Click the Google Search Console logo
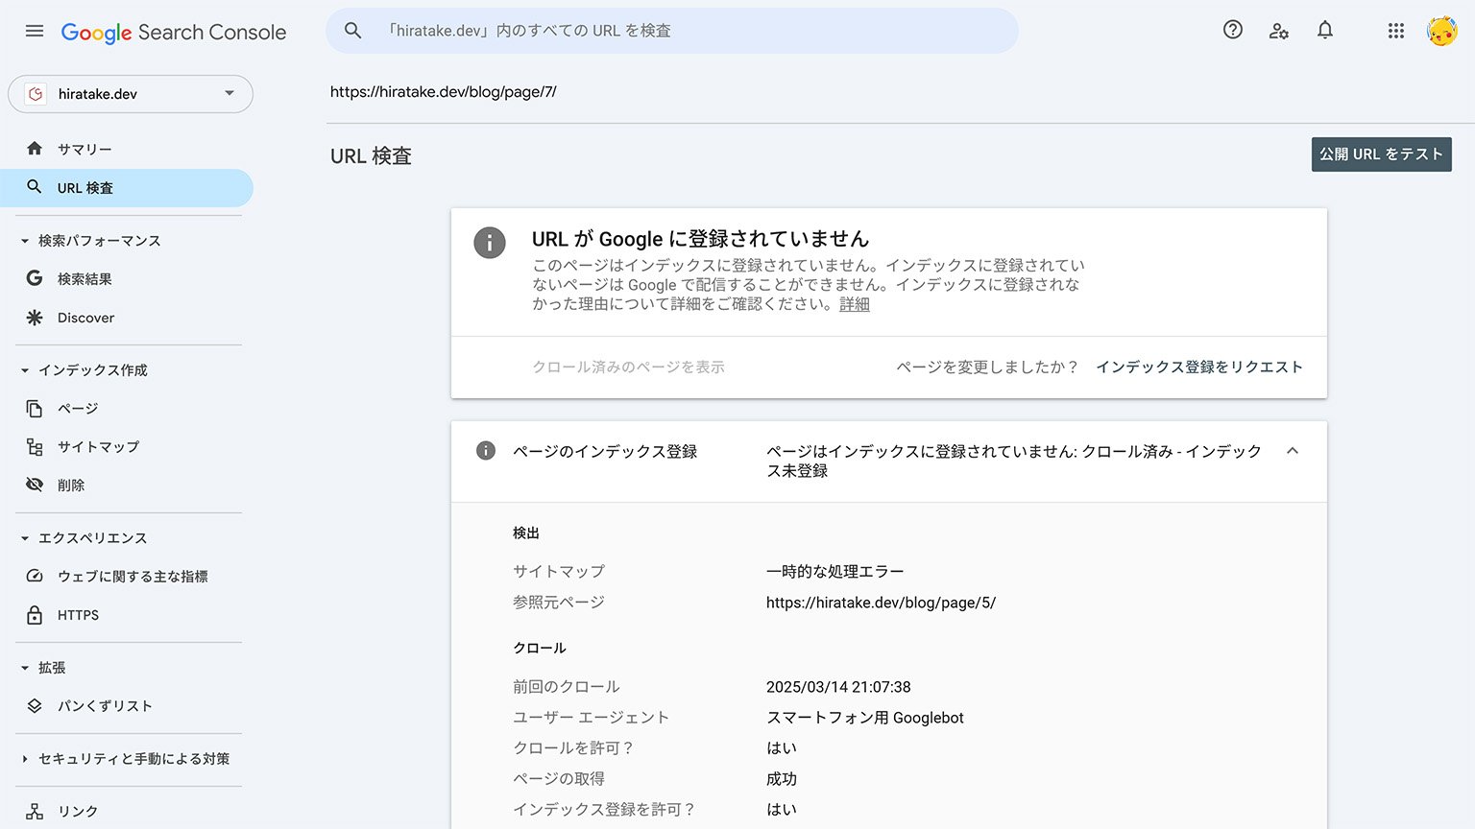1475x829 pixels. (x=174, y=32)
